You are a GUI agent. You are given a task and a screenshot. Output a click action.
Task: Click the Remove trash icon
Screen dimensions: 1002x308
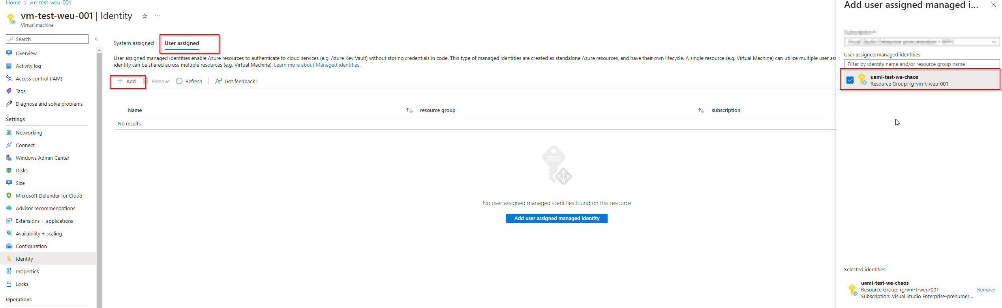pos(145,81)
